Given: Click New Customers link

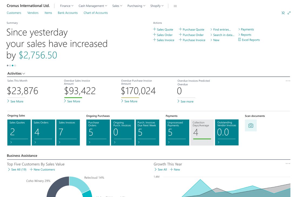Looking at the screenshot, I should 42,169.
